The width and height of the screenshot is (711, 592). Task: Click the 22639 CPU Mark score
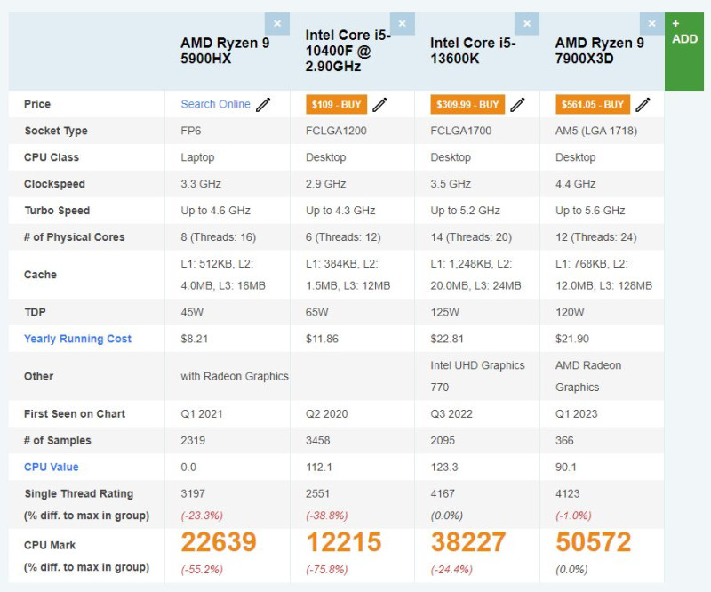(219, 541)
